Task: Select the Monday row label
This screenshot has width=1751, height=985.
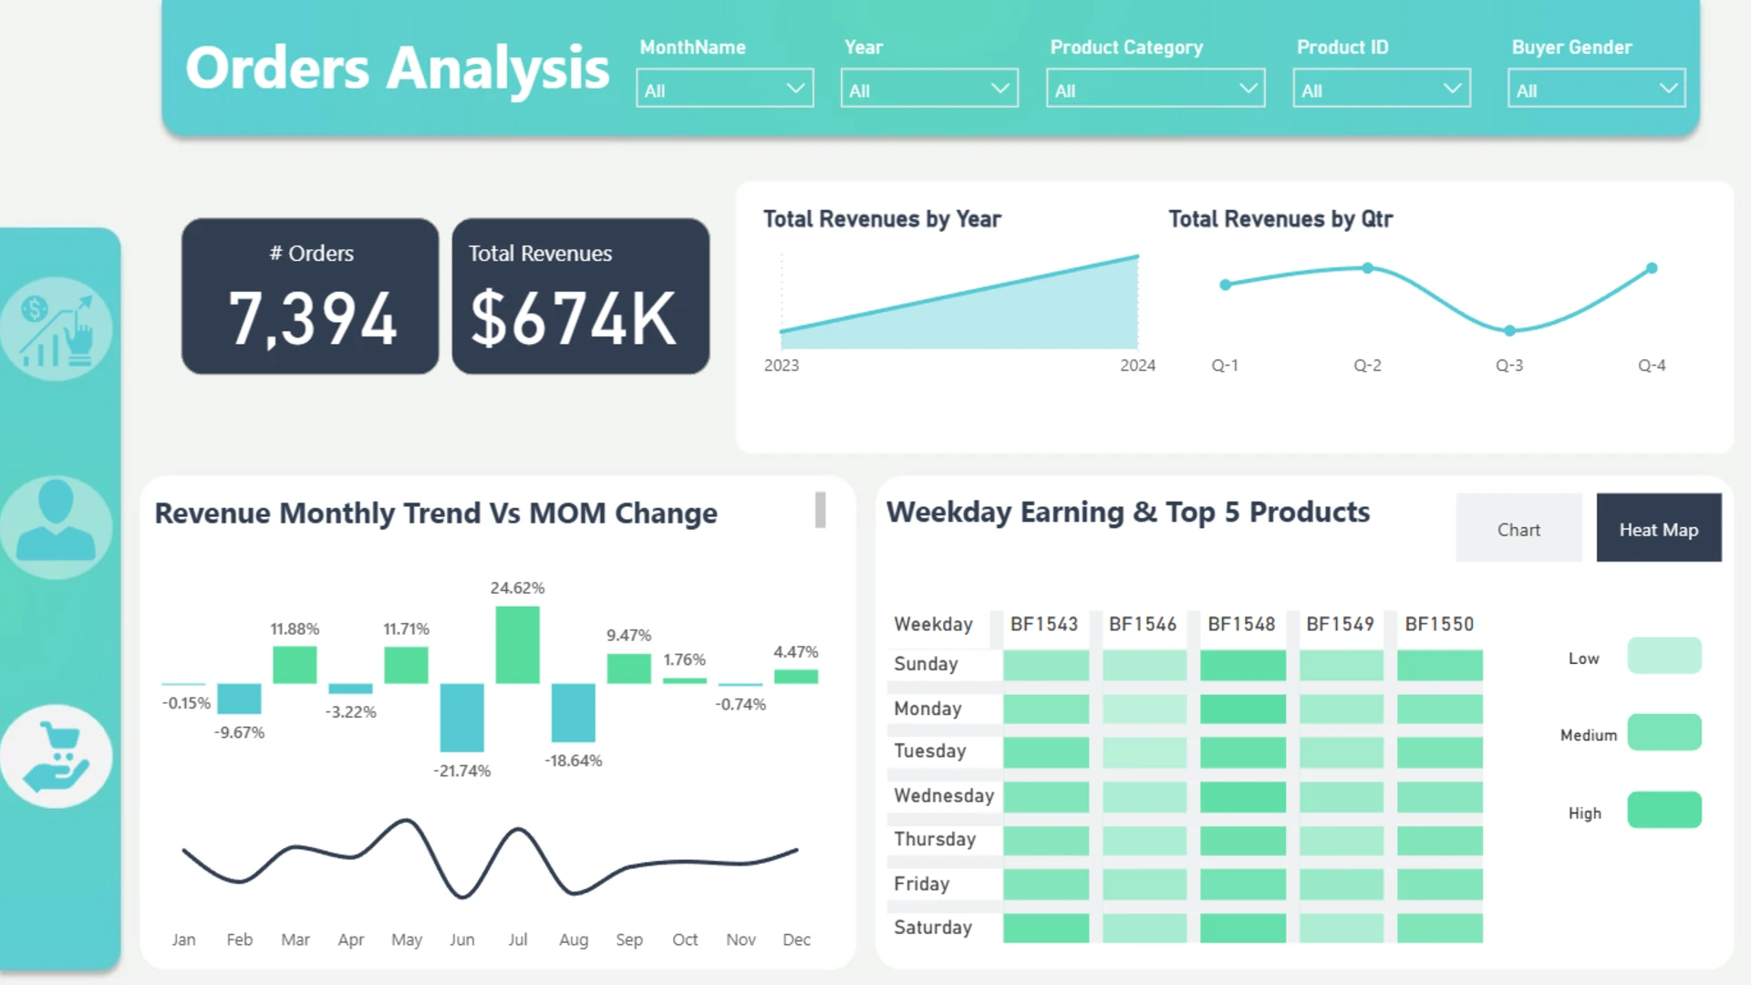Action: pos(927,709)
